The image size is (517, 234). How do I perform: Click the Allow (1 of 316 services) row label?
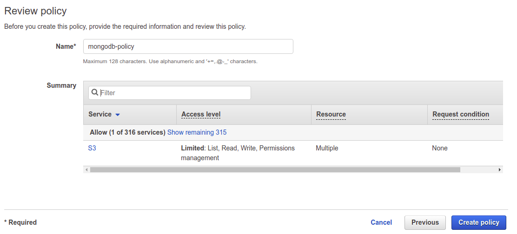[x=127, y=132]
